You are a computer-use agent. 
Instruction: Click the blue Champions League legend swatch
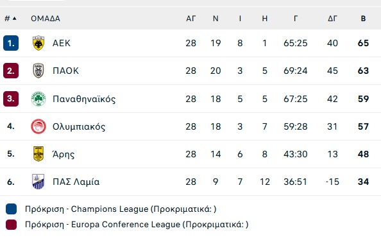point(11,209)
